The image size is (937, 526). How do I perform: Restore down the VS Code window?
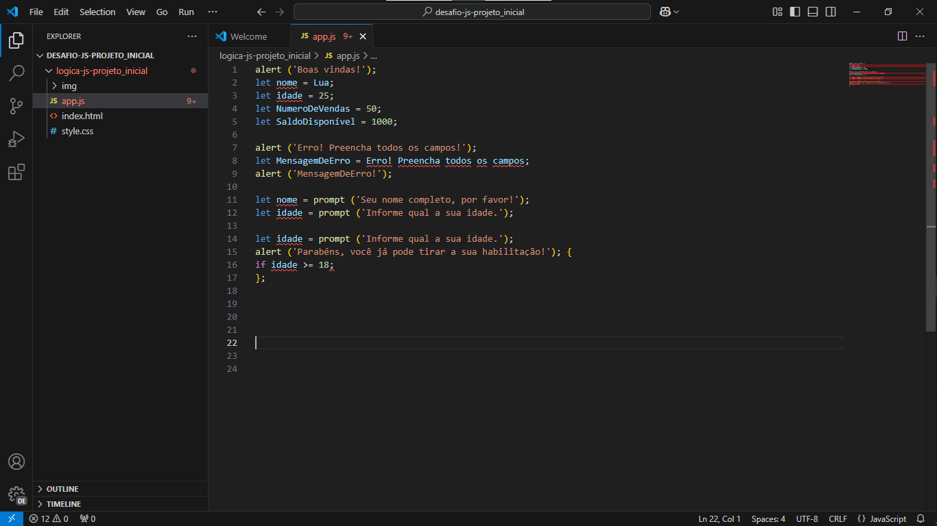pos(888,12)
